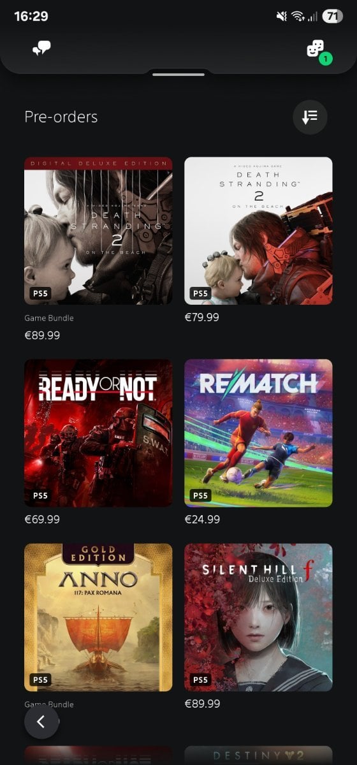Open the standard Death Stranding 2 cover
Viewport: 357px width, 765px height.
coord(258,231)
